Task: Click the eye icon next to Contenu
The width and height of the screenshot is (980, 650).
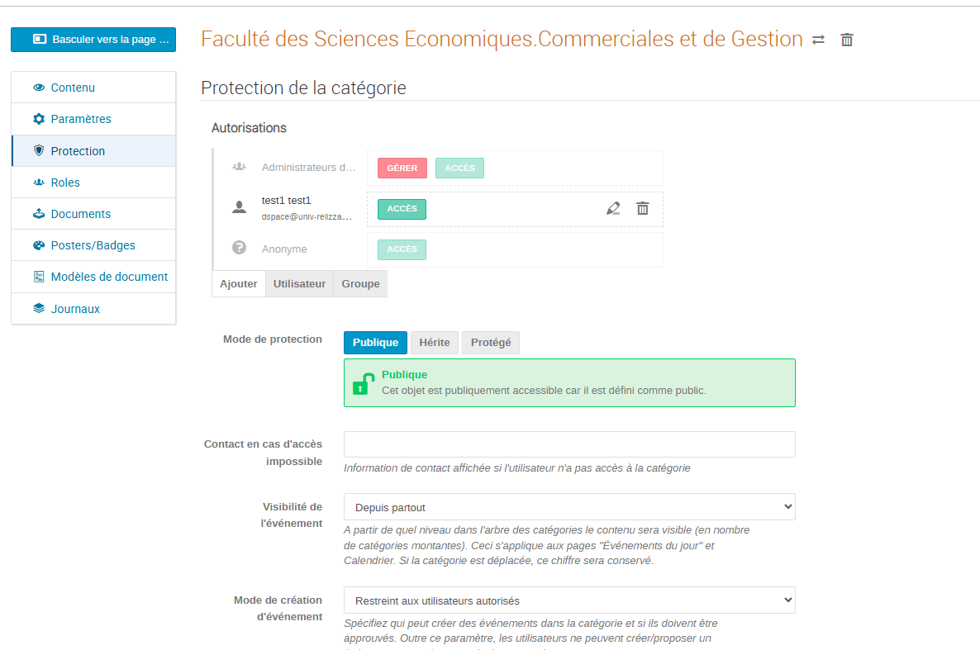Action: click(39, 88)
